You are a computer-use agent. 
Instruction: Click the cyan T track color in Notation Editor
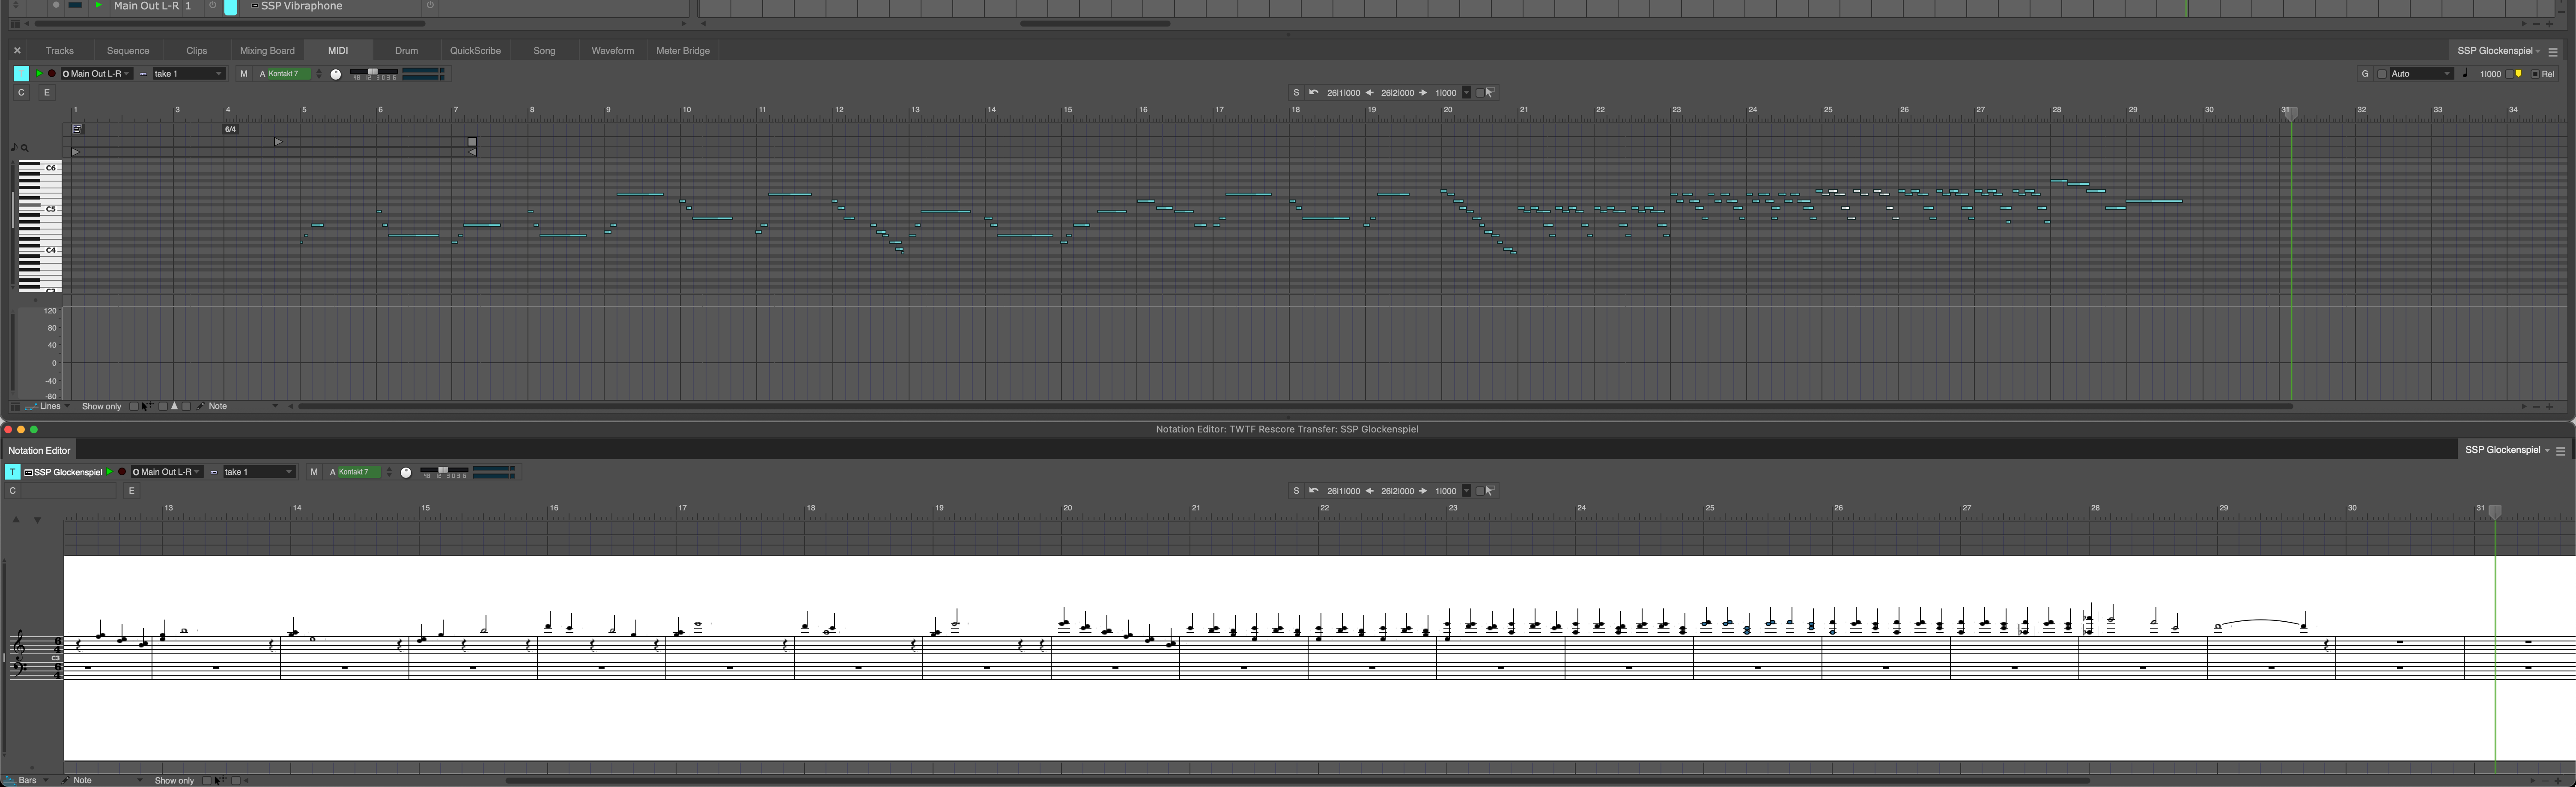tap(13, 472)
